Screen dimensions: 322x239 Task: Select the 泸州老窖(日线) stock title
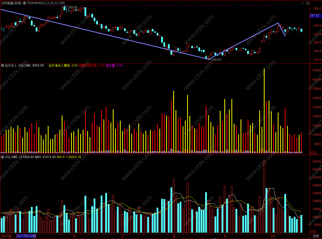[x=11, y=3]
